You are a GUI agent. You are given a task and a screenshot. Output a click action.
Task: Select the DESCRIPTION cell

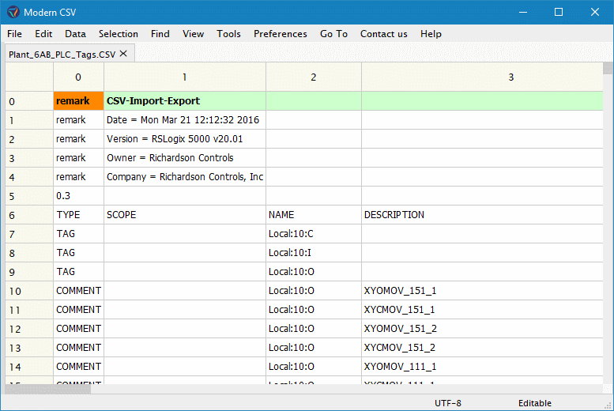[x=482, y=215]
